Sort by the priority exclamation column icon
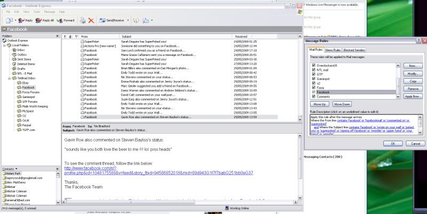The image size is (427, 214). (x=65, y=36)
